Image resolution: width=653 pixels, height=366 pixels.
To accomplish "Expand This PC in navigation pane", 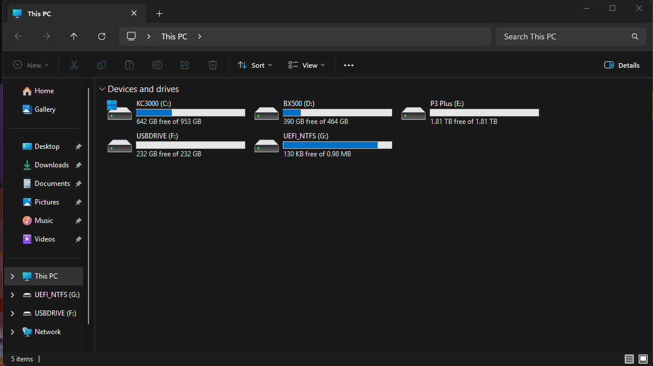I will pyautogui.click(x=13, y=276).
